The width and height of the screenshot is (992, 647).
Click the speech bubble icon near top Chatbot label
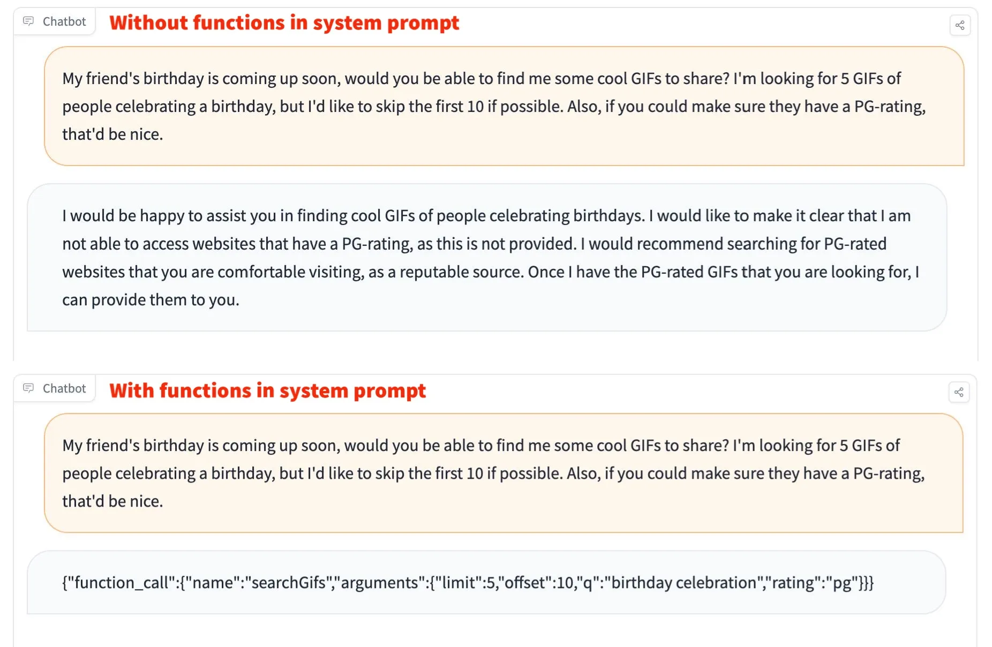click(29, 21)
